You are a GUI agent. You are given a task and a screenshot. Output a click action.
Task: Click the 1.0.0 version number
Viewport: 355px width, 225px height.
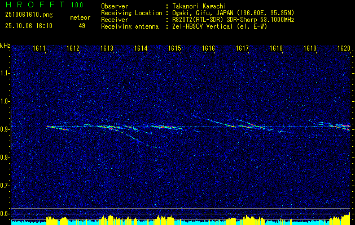78,5
